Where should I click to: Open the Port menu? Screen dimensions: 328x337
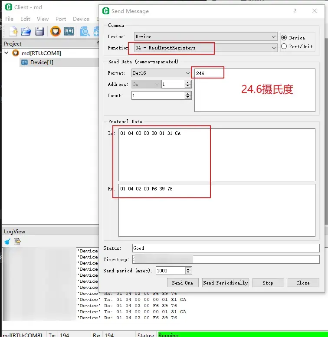(61, 19)
